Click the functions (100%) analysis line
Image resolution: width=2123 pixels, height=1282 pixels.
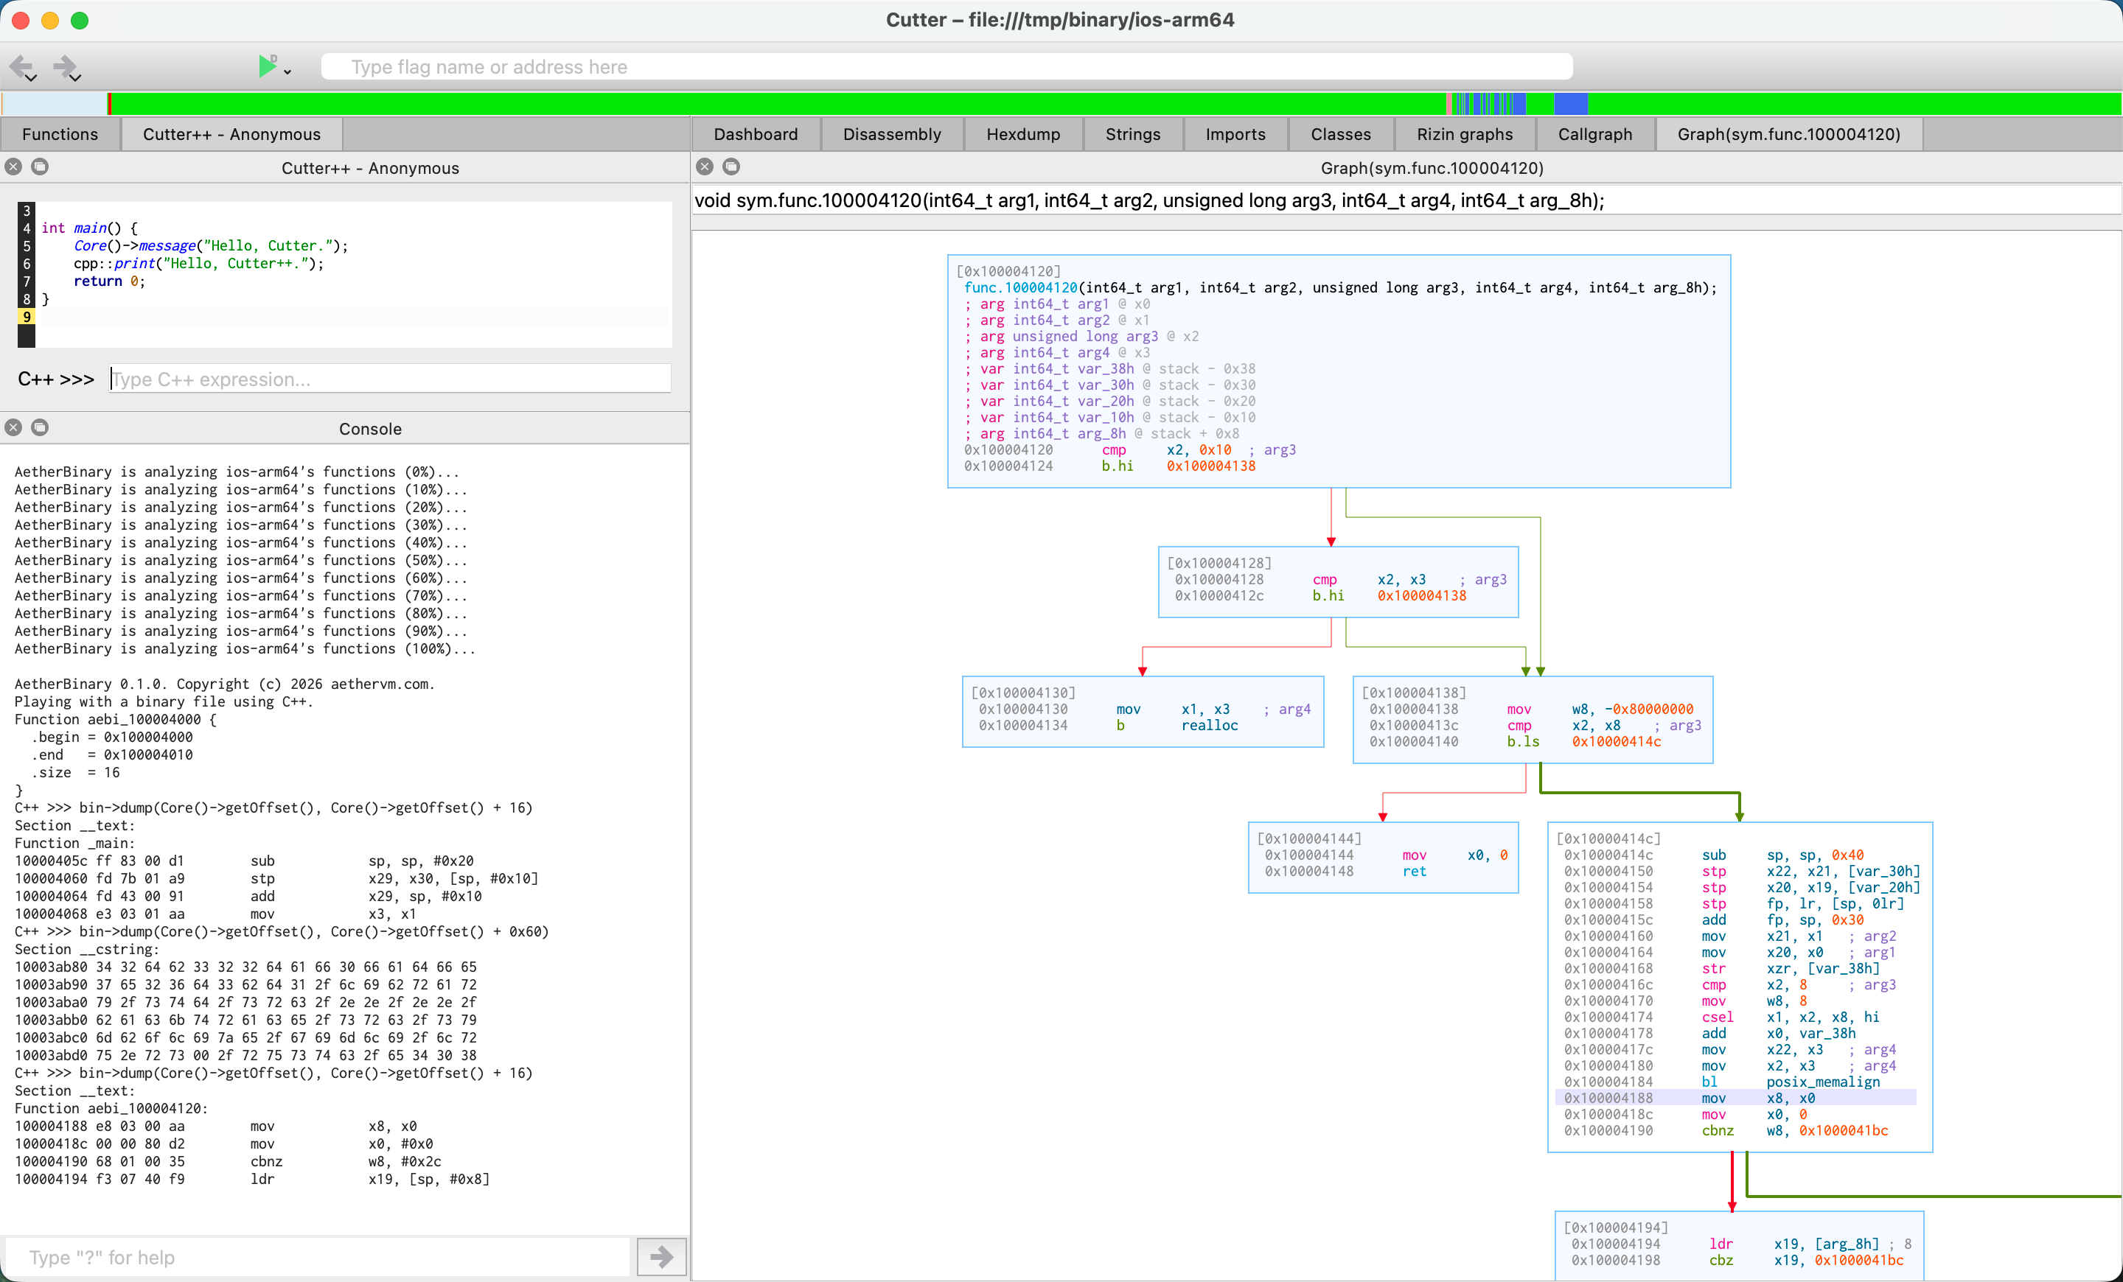click(x=245, y=648)
